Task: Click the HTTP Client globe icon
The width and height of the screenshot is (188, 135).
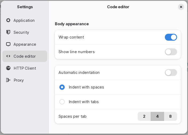Action: click(x=8, y=68)
